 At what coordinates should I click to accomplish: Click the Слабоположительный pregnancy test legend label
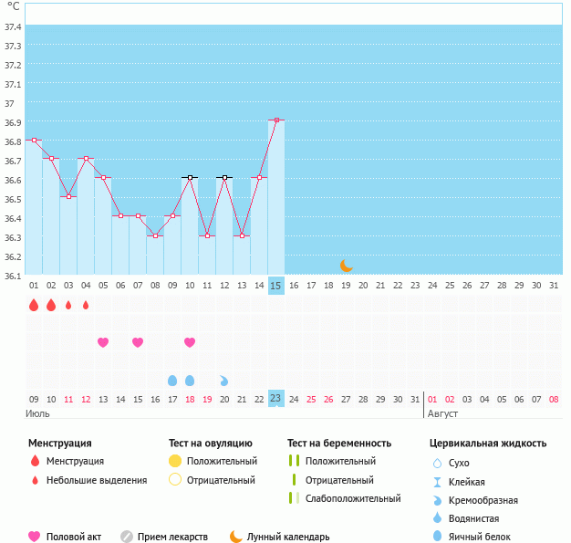(x=353, y=498)
